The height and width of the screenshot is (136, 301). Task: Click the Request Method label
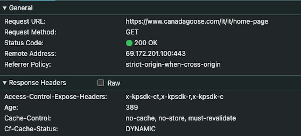(30, 32)
